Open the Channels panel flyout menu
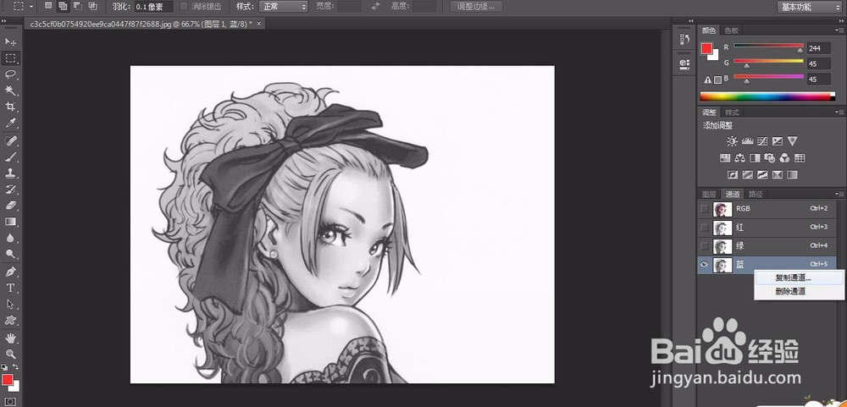 [839, 194]
